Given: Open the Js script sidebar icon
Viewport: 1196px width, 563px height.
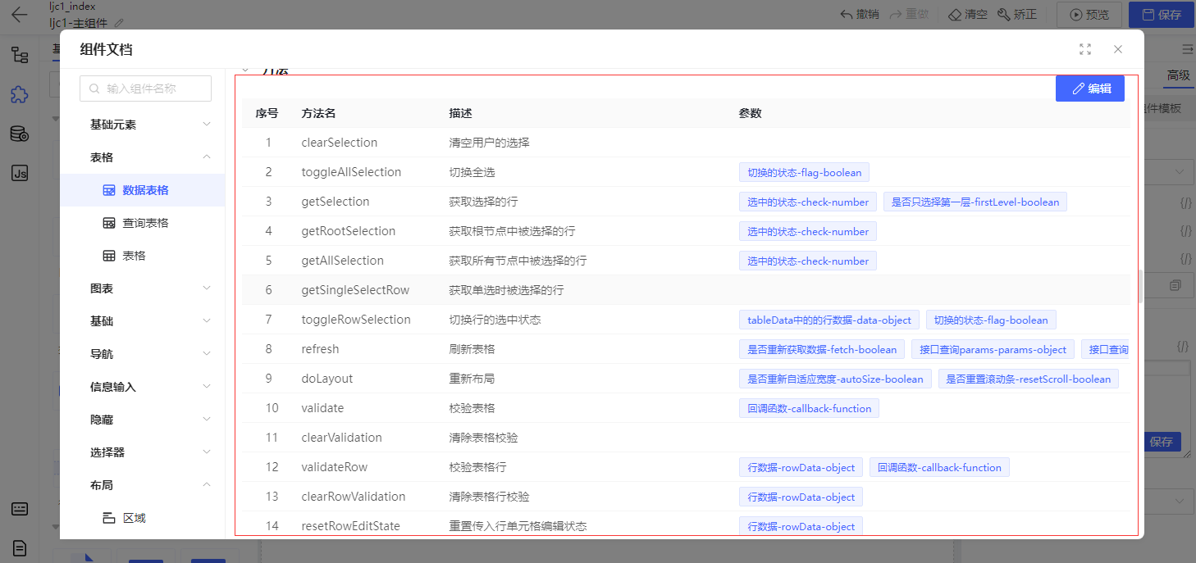Looking at the screenshot, I should tap(20, 173).
